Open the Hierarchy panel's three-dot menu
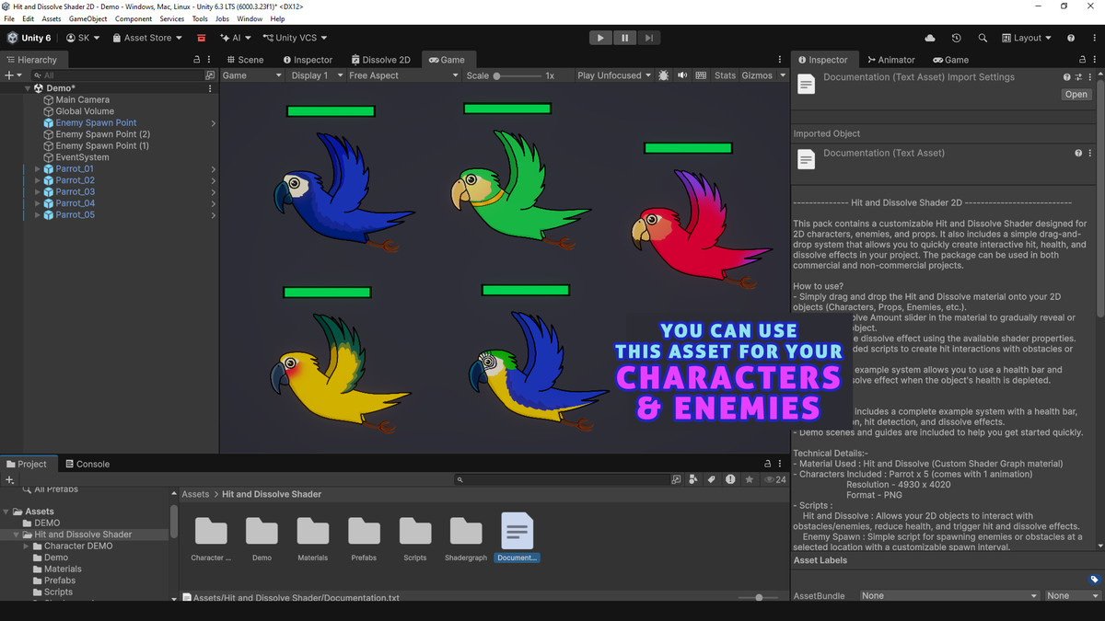Viewport: 1105px width, 621px height. (x=210, y=59)
